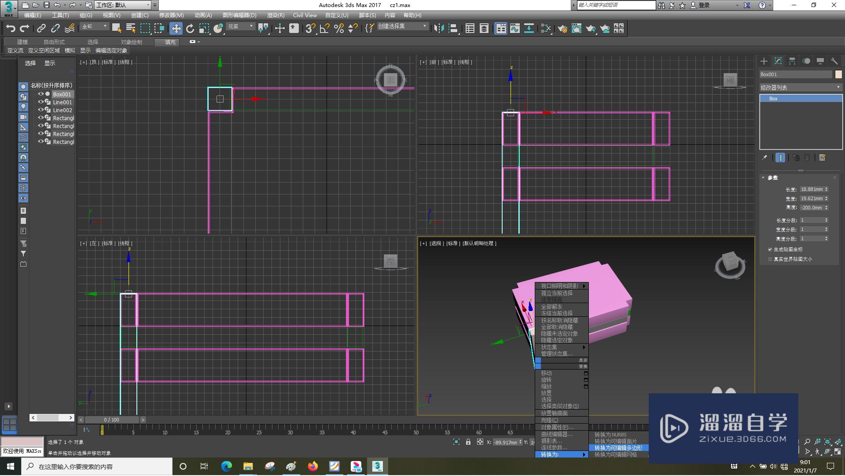Image resolution: width=845 pixels, height=476 pixels.
Task: Toggle the 3D Snaps button
Action: [310, 29]
